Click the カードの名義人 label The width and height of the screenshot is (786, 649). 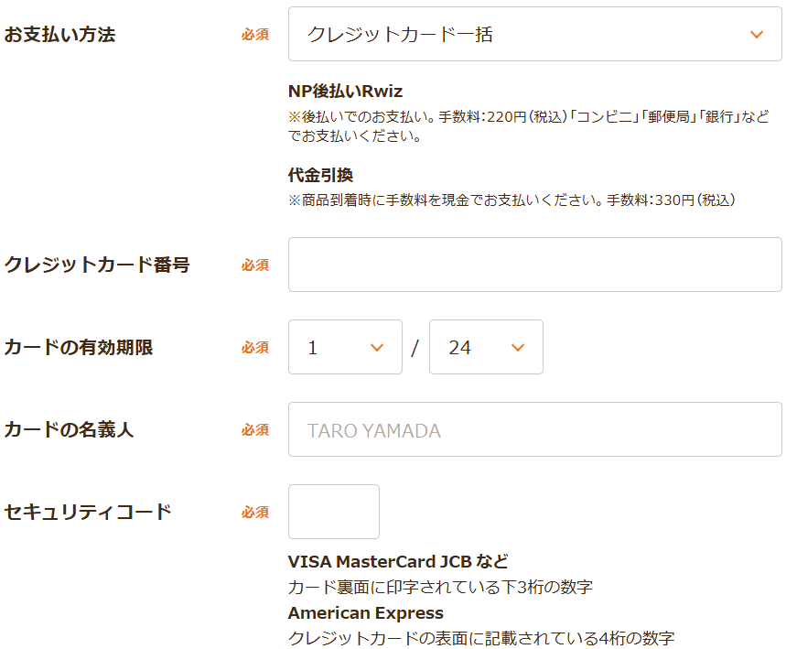[70, 429]
